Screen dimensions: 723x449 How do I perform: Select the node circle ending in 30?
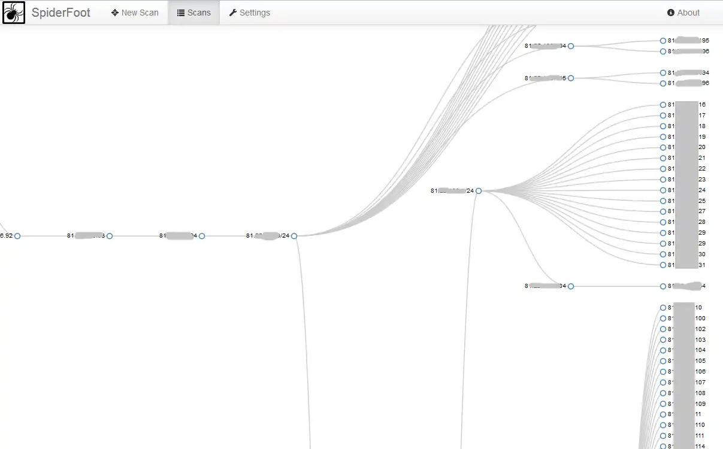(x=663, y=254)
